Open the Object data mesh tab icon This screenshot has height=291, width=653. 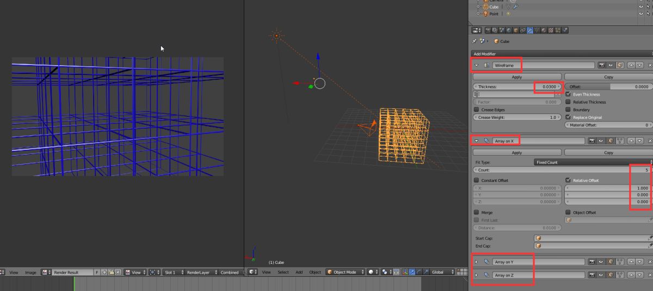pos(537,30)
